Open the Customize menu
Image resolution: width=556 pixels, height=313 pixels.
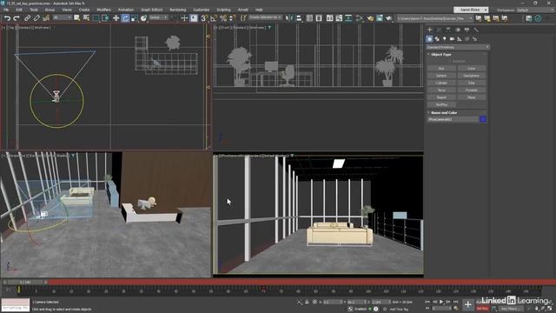(202, 10)
